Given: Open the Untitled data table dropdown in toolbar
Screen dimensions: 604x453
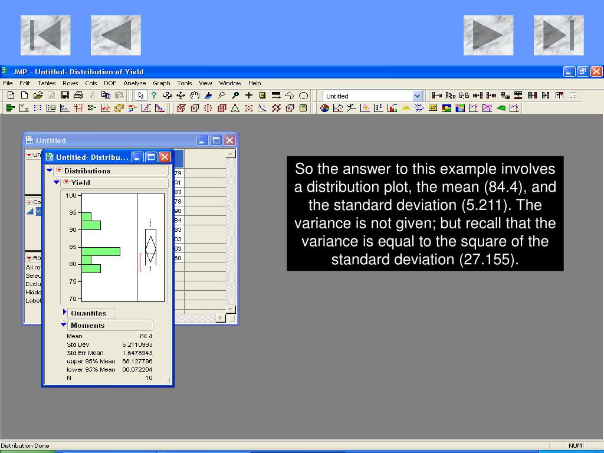Looking at the screenshot, I should tap(417, 96).
